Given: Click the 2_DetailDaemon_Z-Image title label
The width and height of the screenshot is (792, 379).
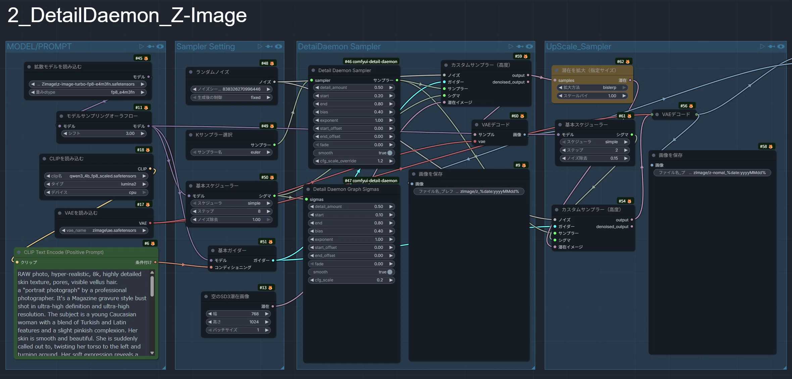Looking at the screenshot, I should click(127, 15).
